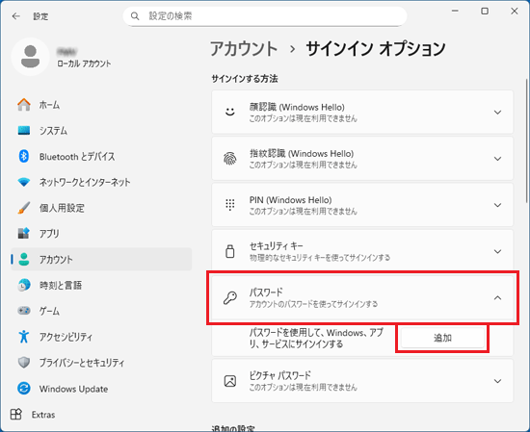Open アプリ settings category
Viewport: 530px width, 432px height.
click(x=101, y=233)
